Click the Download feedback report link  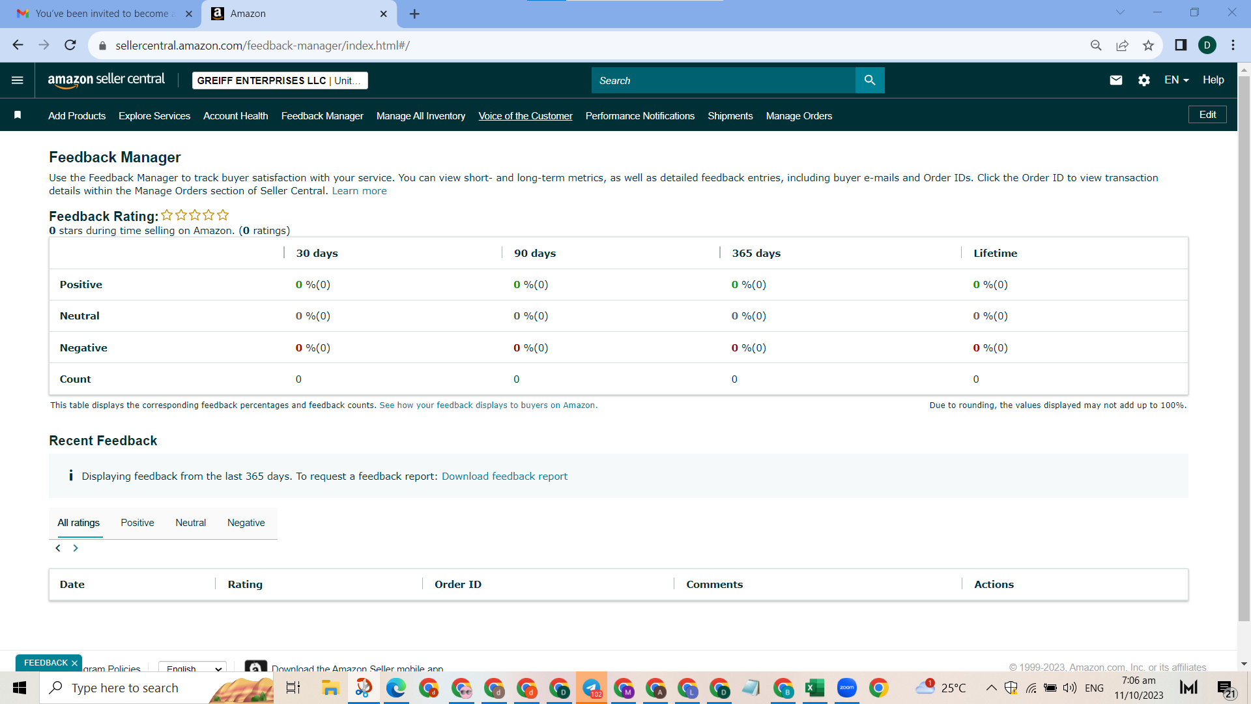pyautogui.click(x=504, y=477)
